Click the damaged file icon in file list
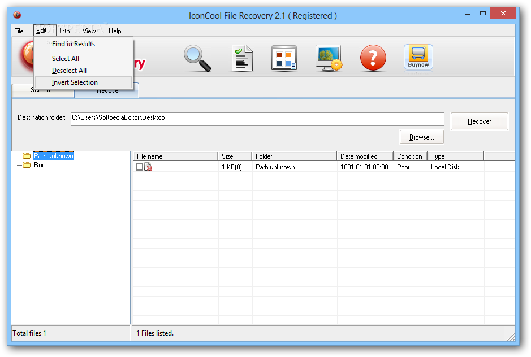531x357 pixels. [x=148, y=167]
